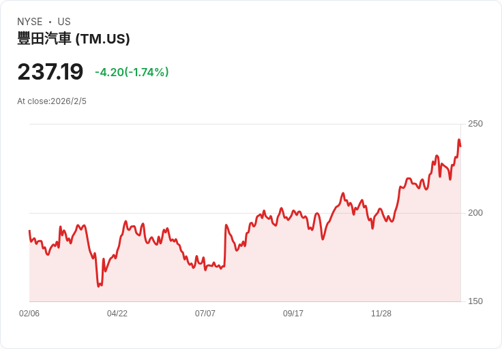502x349 pixels.
Task: Select the 09/17 date axis label
Action: tap(293, 314)
